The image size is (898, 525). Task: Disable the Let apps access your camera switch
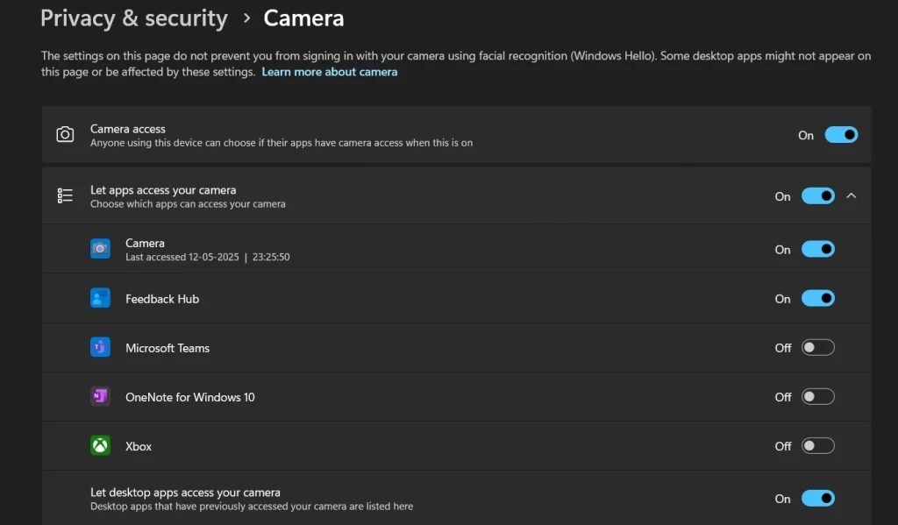(817, 196)
